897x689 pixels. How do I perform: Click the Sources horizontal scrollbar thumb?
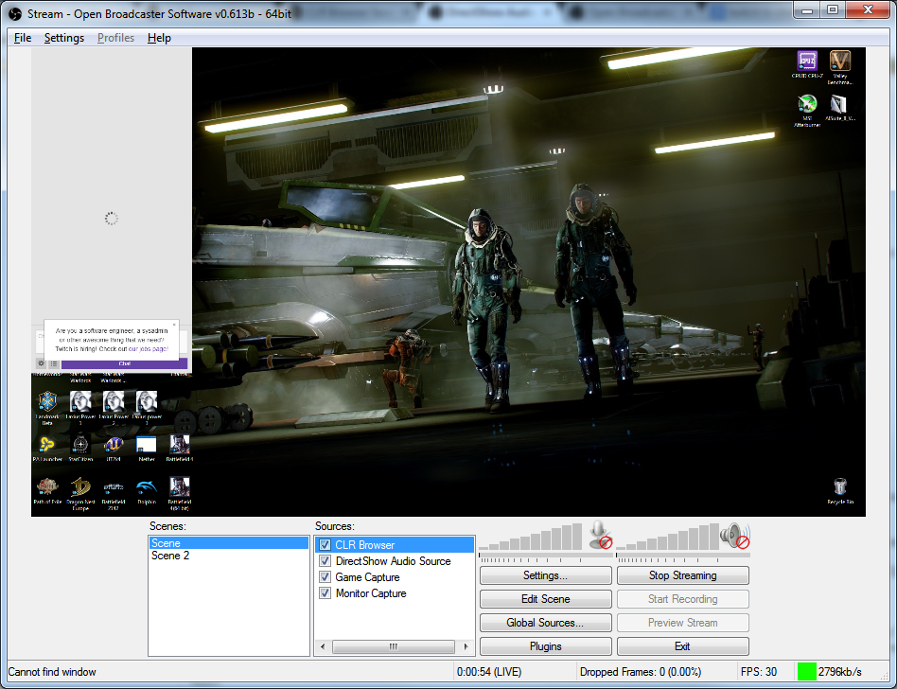point(393,646)
